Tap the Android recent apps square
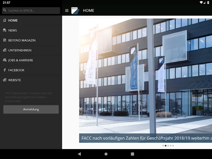Viewport: 212px width, 159px height. 132,154
